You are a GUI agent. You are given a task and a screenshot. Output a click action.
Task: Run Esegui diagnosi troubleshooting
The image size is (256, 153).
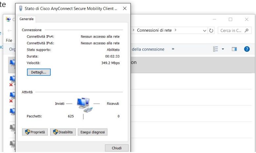pos(93,132)
